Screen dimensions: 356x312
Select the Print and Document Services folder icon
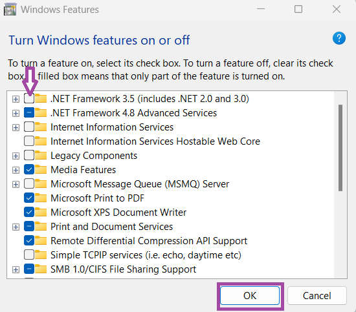(x=41, y=227)
